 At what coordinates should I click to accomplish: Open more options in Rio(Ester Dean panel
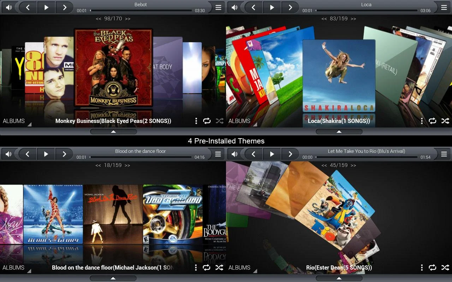[x=422, y=268]
